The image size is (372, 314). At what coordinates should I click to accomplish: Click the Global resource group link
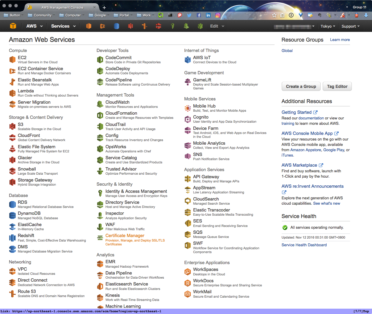coord(287,51)
